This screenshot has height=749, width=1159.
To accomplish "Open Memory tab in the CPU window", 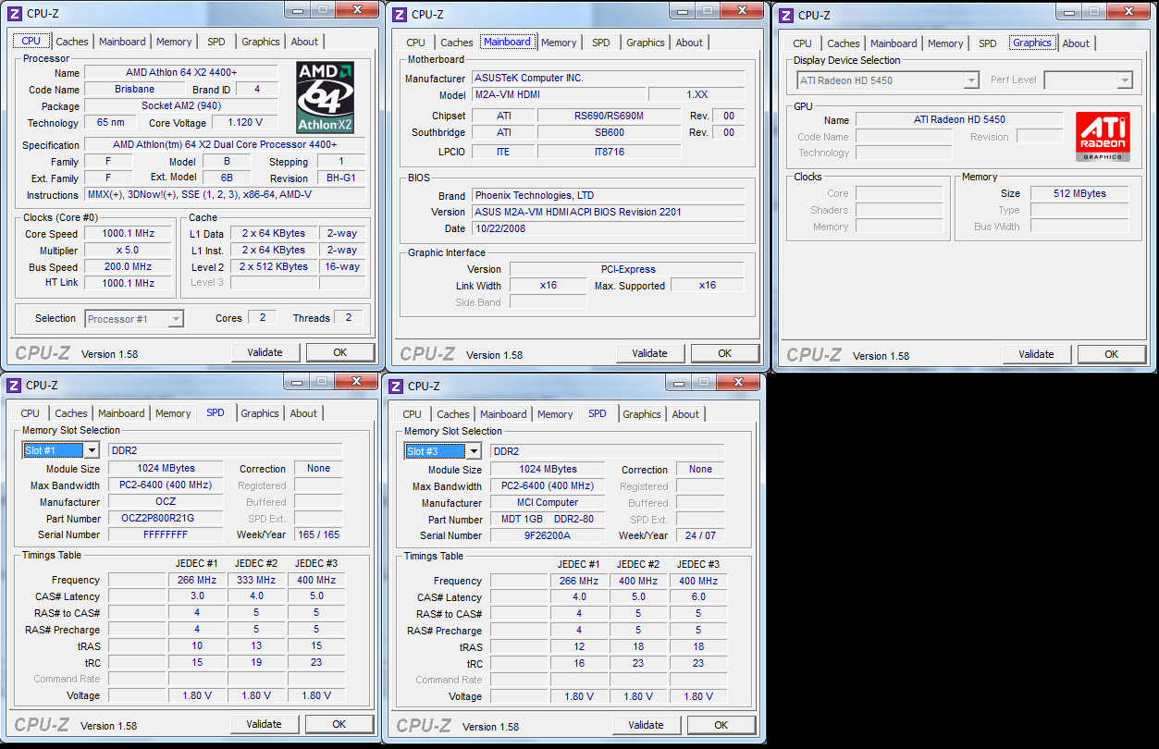I will coord(174,42).
